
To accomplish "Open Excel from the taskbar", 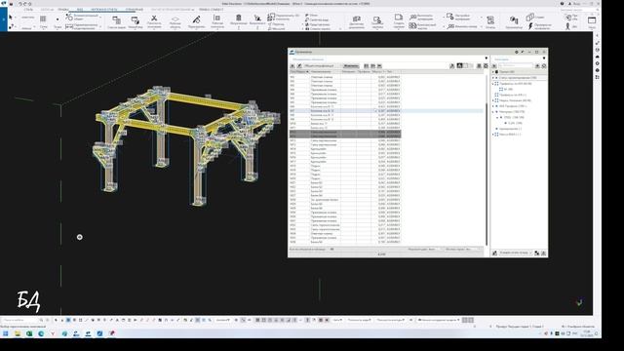I will click(x=29, y=333).
